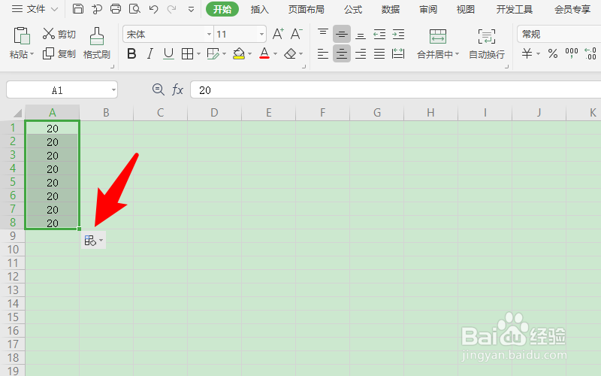Open the number format dropdown (常规)
The height and width of the screenshot is (376, 601).
(559, 34)
